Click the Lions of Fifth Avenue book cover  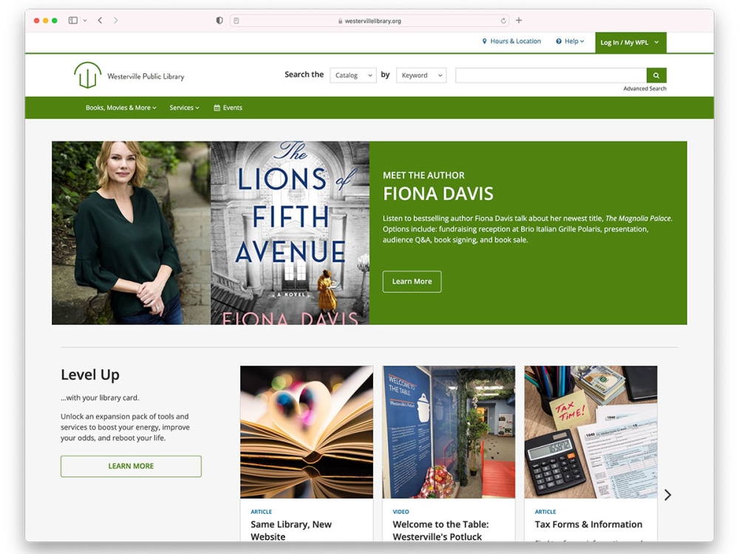pyautogui.click(x=290, y=233)
